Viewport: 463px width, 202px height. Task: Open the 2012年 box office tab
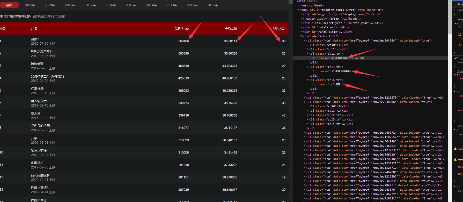point(192,5)
